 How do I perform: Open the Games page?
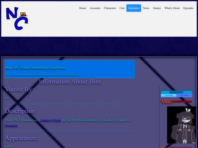[157, 8]
